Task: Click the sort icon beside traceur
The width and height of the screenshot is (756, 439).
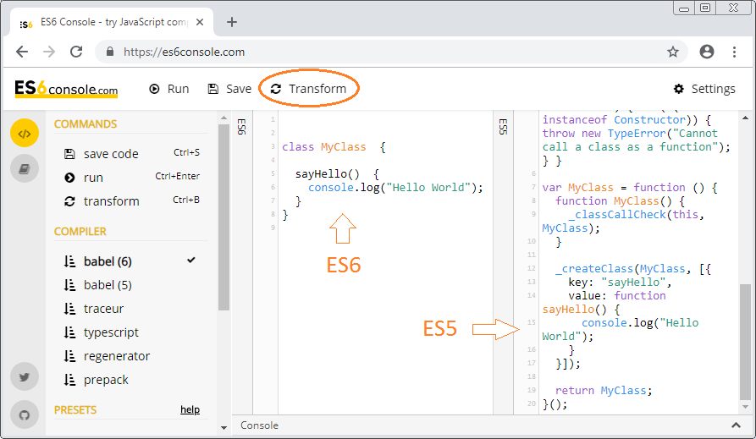Action: click(x=69, y=309)
